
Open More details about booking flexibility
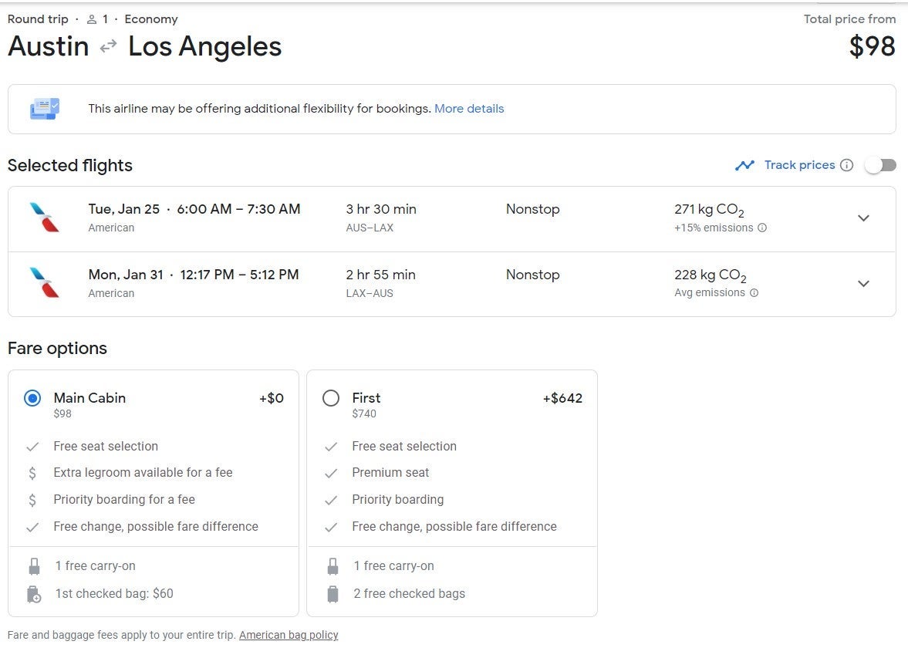tap(469, 109)
